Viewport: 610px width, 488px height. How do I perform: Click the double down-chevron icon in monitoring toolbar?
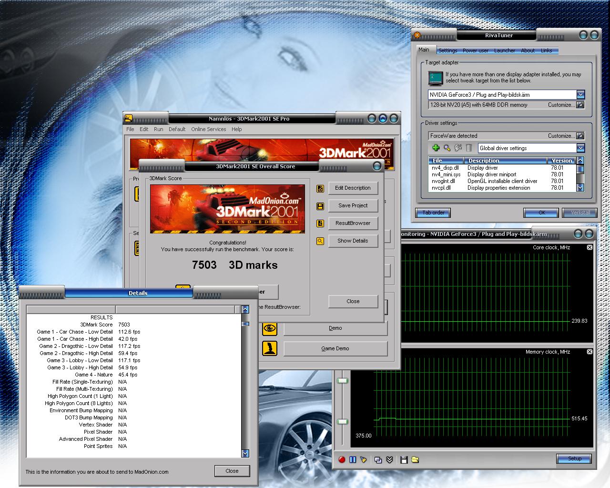pos(389,460)
